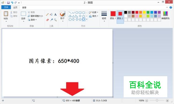Click the Paste clipboard icon
Screen dimensions: 174x104
(6, 14)
